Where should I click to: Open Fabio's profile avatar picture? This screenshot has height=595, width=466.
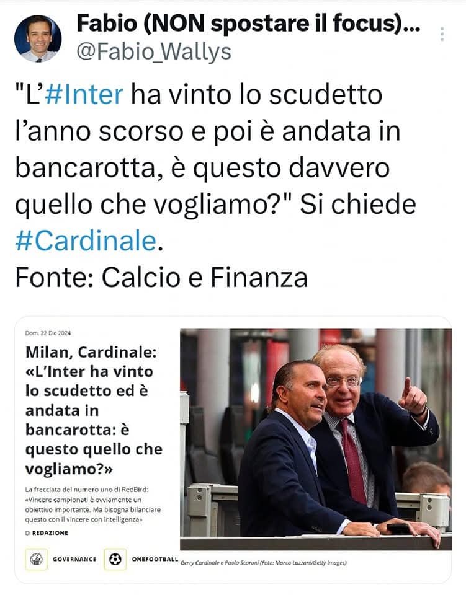click(x=38, y=38)
